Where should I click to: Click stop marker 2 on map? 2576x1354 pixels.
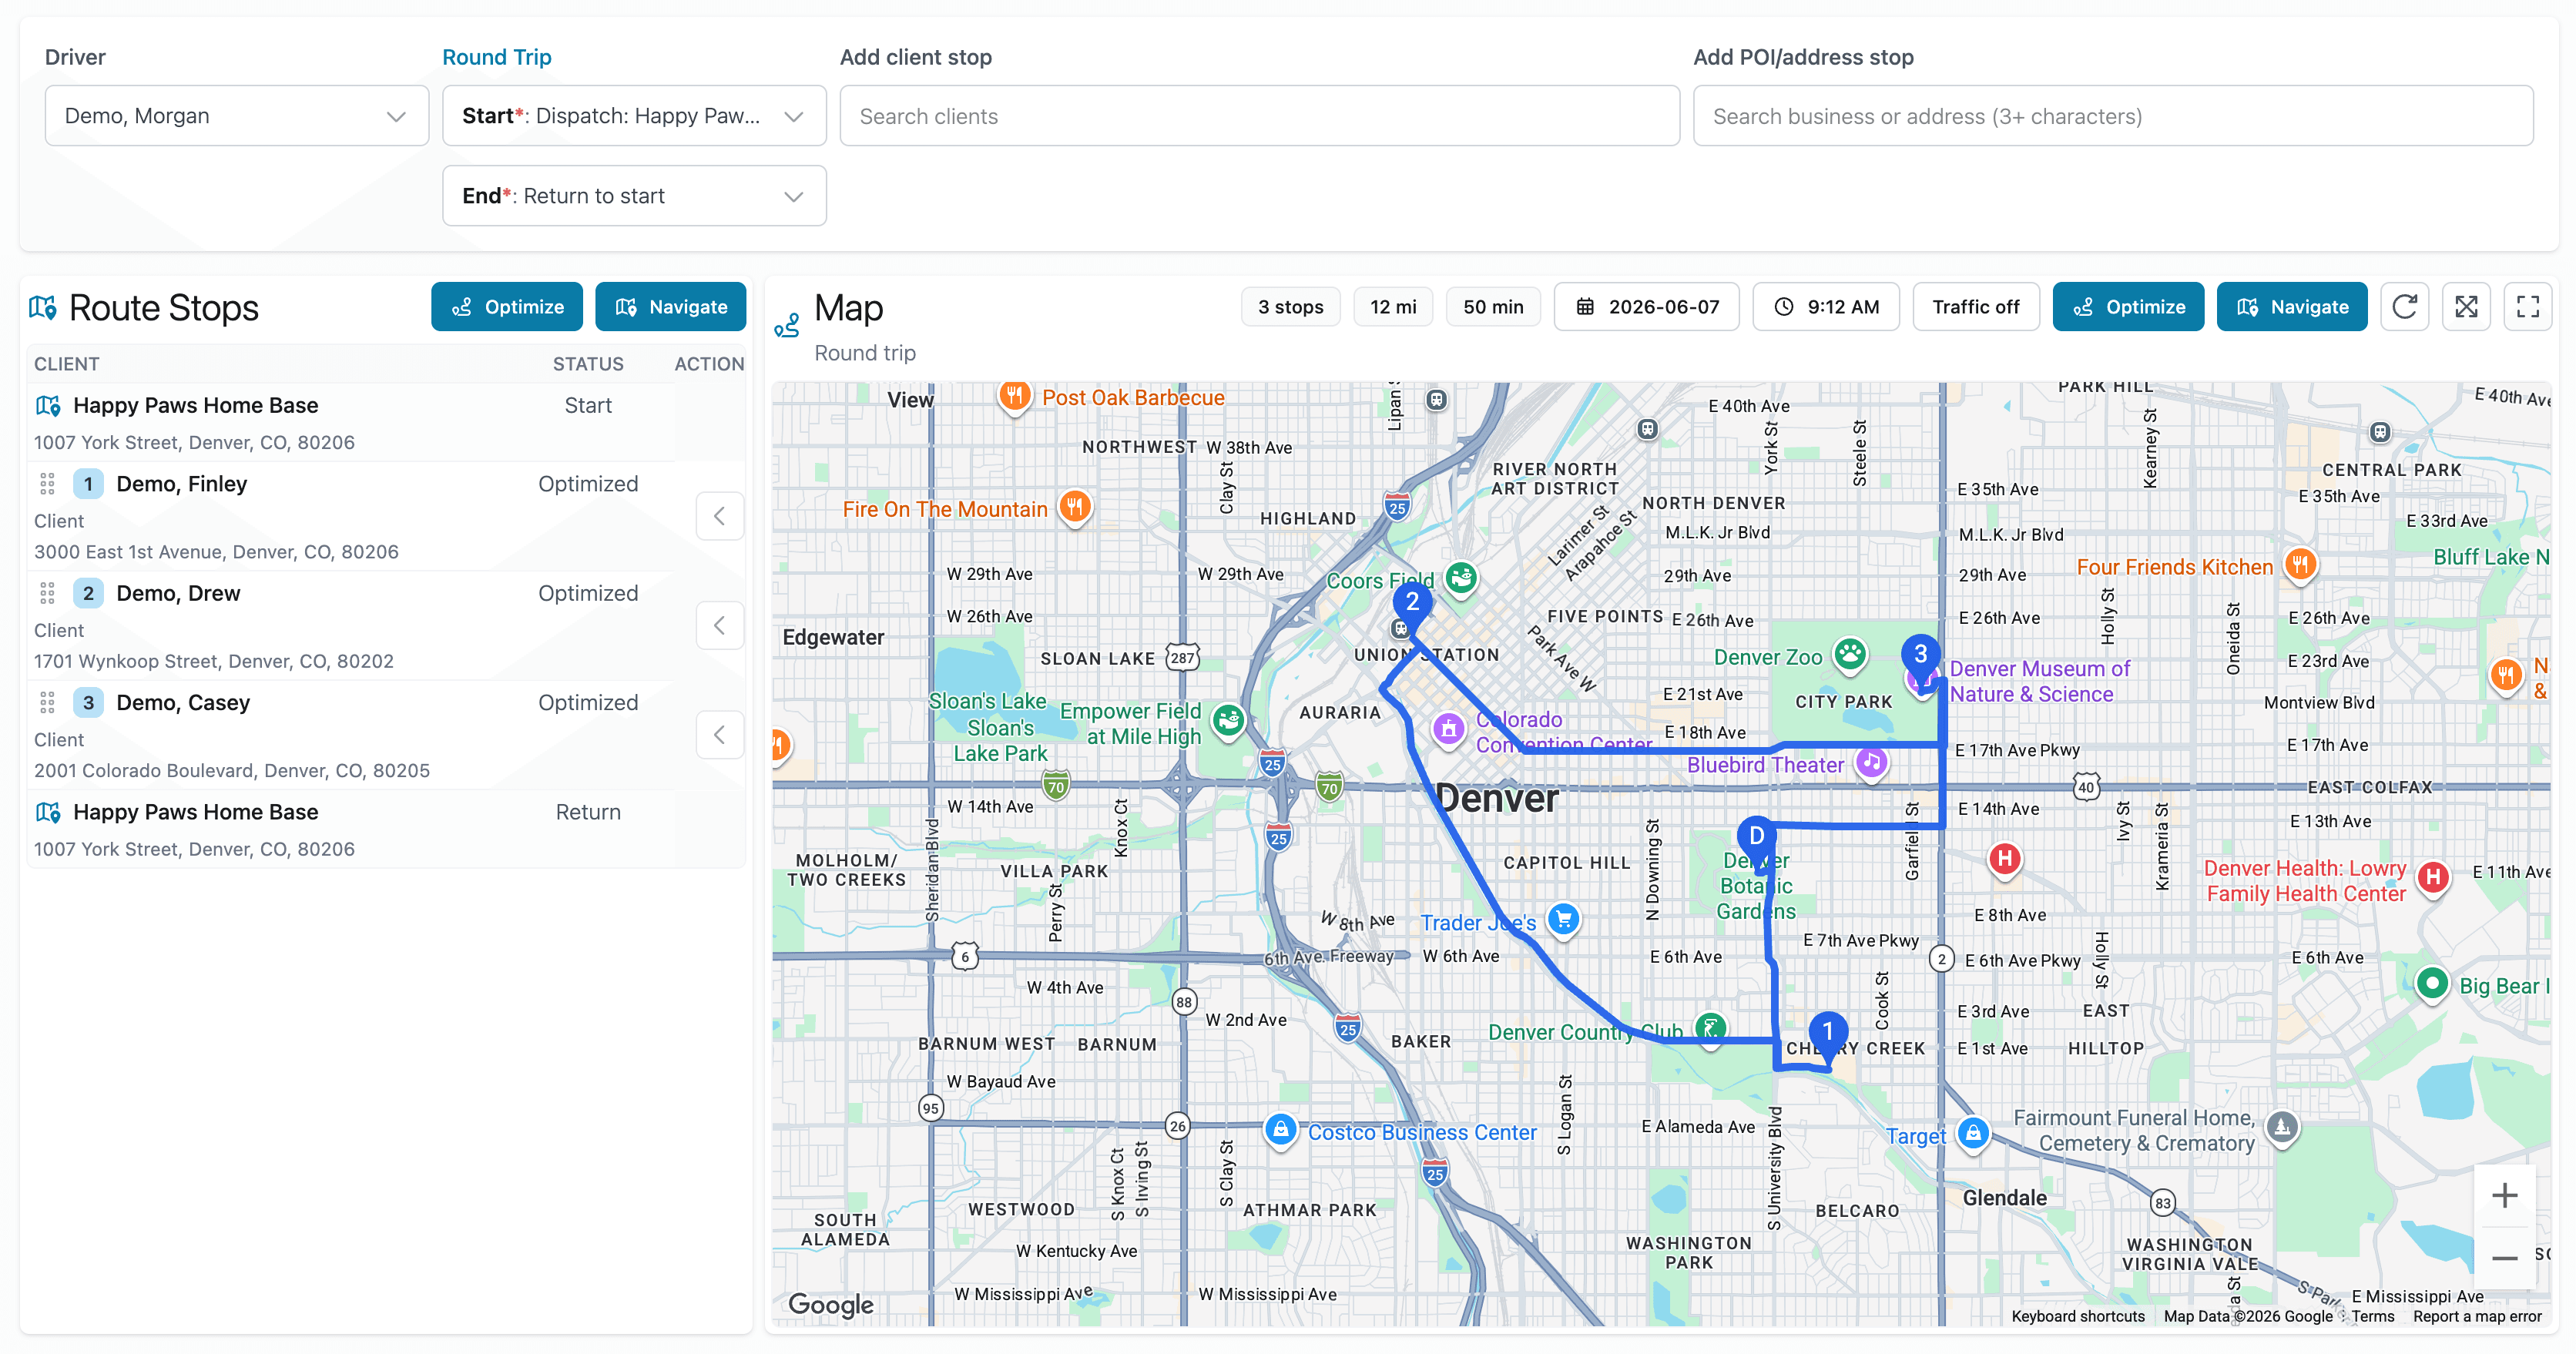pos(1412,603)
